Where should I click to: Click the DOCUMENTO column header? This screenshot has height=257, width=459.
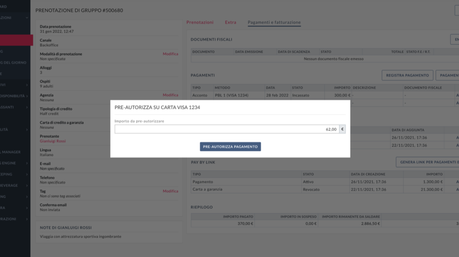click(204, 52)
